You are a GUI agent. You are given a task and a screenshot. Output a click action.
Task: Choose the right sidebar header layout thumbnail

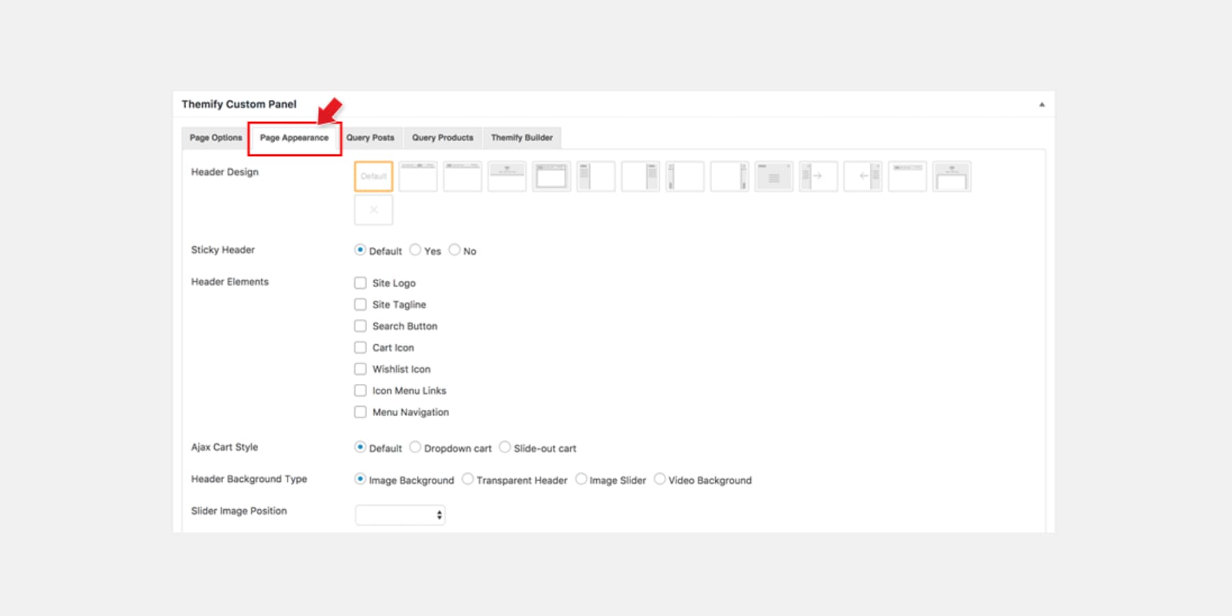point(640,176)
